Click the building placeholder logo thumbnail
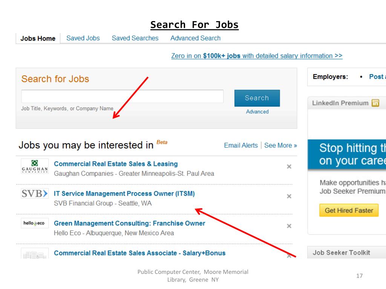 35,253
